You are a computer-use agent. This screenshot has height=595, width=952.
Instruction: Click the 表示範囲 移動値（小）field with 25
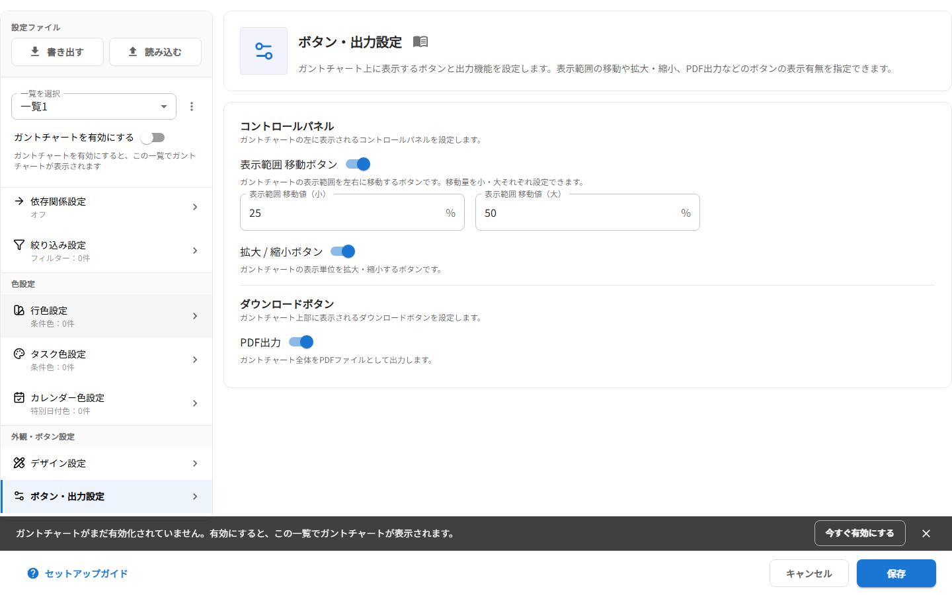(x=352, y=212)
